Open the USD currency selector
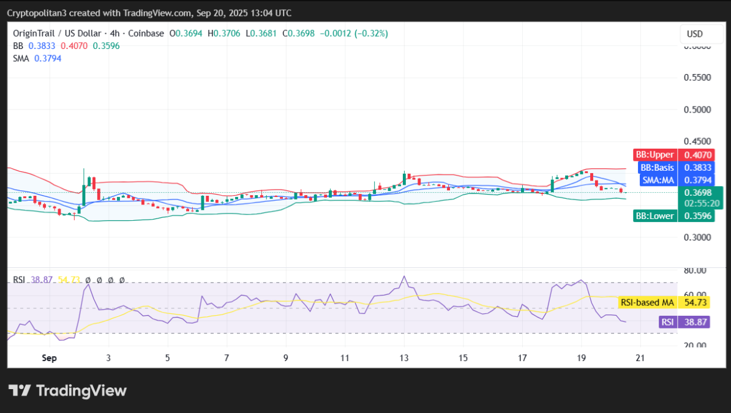The width and height of the screenshot is (731, 413). tap(695, 34)
